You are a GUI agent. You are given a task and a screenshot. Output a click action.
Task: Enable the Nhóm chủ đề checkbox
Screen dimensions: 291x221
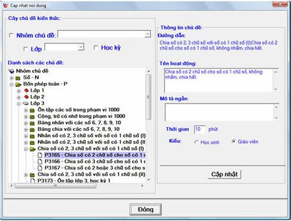[x=11, y=35]
